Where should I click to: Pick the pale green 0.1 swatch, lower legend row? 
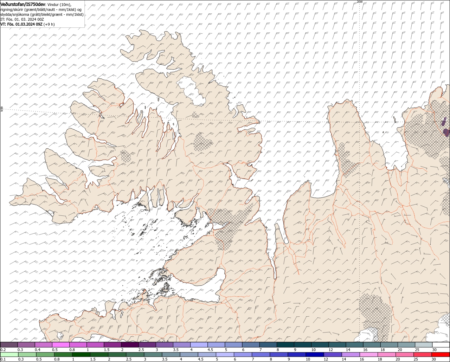tap(9, 355)
